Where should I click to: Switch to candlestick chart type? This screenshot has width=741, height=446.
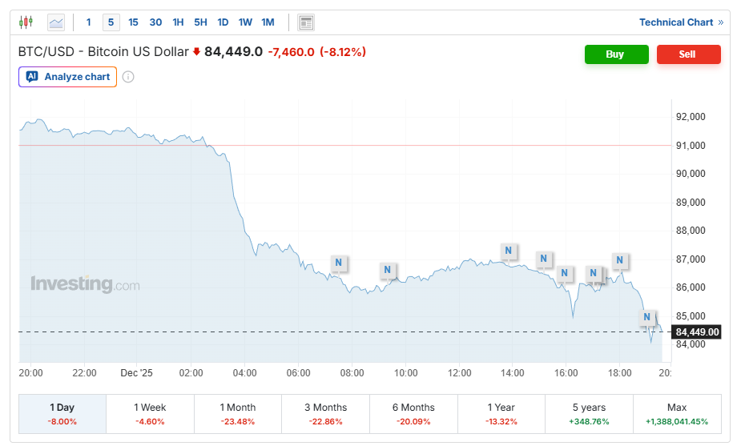tap(26, 22)
